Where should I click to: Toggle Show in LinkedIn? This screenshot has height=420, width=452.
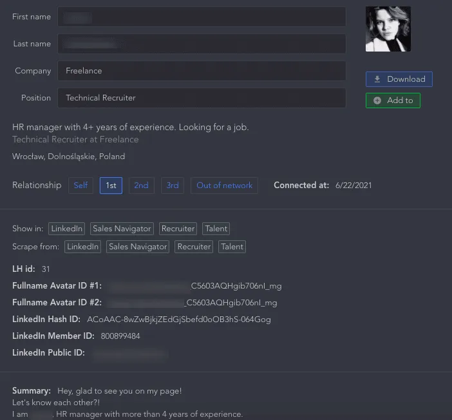click(66, 229)
